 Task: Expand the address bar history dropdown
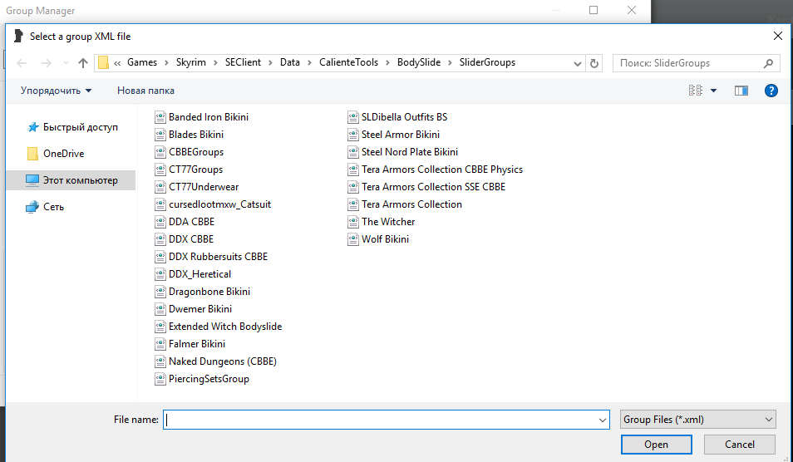[577, 63]
